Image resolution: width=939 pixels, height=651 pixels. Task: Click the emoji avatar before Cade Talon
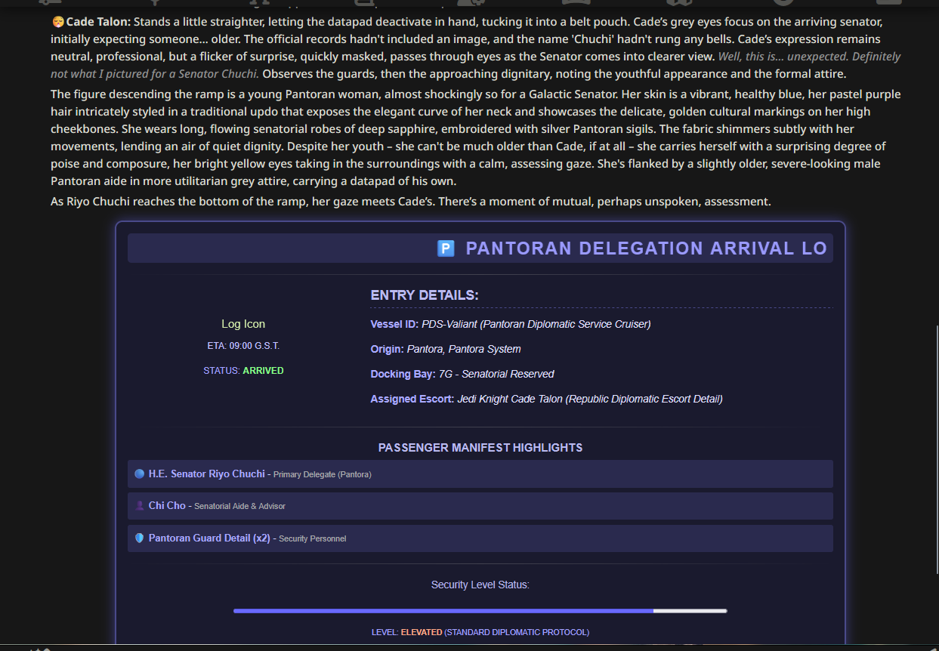58,22
